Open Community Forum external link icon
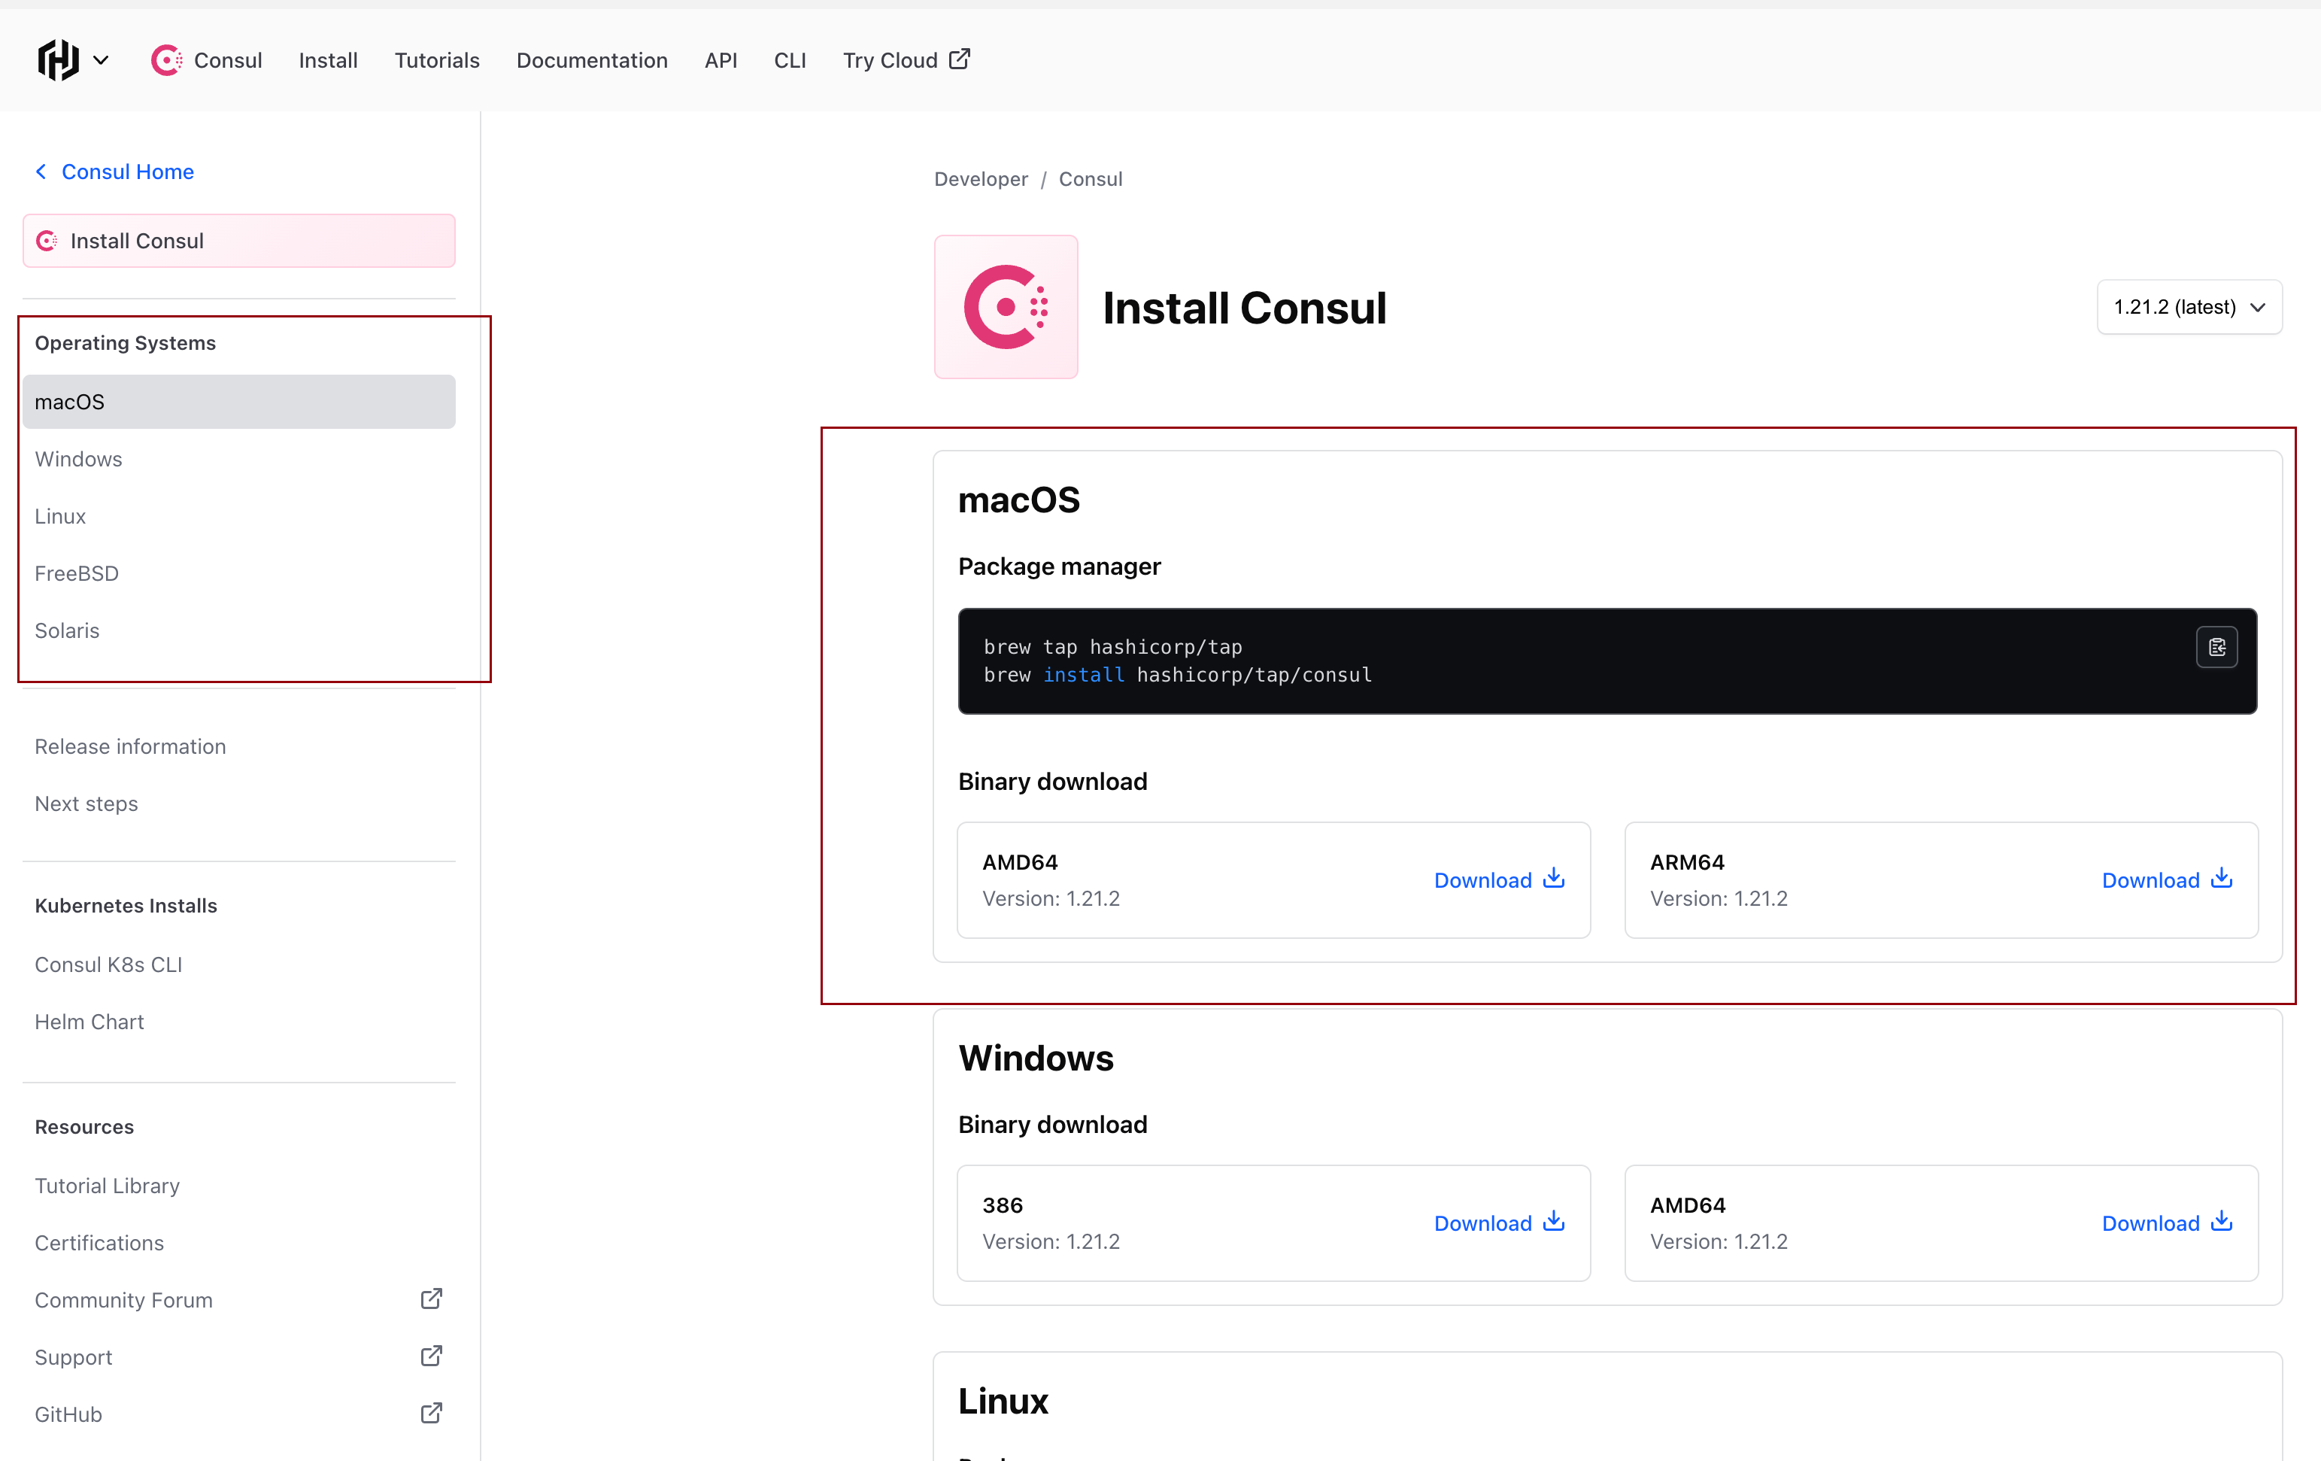Screen dimensions: 2321x1461 click(431, 1298)
